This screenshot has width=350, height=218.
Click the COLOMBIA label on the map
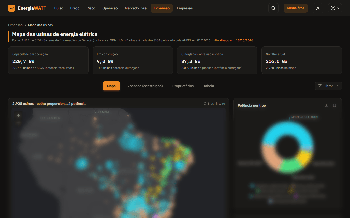[50, 118]
